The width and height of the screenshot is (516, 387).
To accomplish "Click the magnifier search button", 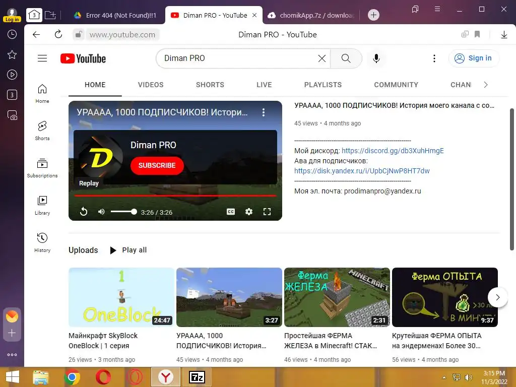I will 346,58.
